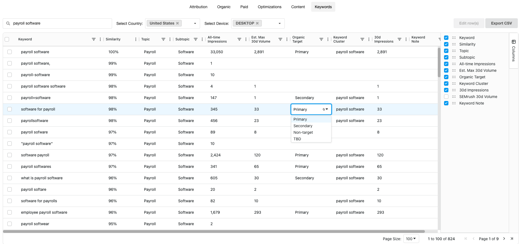
Task: Open the Topic column menu (three dots)
Action: coord(170,39)
